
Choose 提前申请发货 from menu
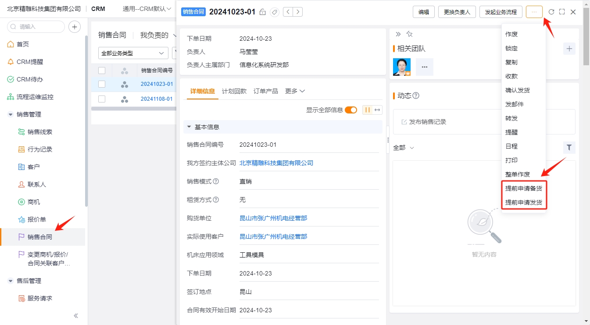click(x=524, y=203)
